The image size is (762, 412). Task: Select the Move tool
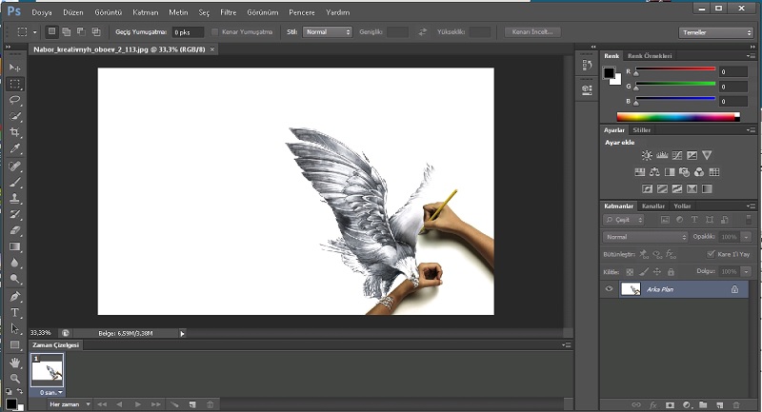click(15, 68)
